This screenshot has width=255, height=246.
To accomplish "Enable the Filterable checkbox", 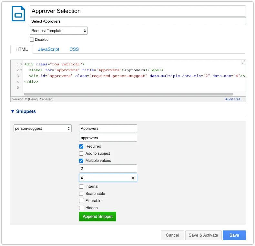I will coord(81,201).
